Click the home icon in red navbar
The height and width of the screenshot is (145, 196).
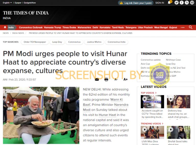tap(5, 27)
